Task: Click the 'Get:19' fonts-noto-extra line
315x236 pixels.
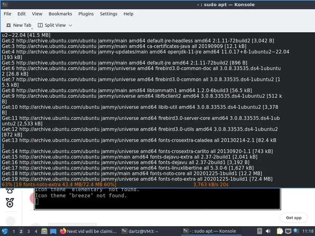Action: [x=137, y=179]
